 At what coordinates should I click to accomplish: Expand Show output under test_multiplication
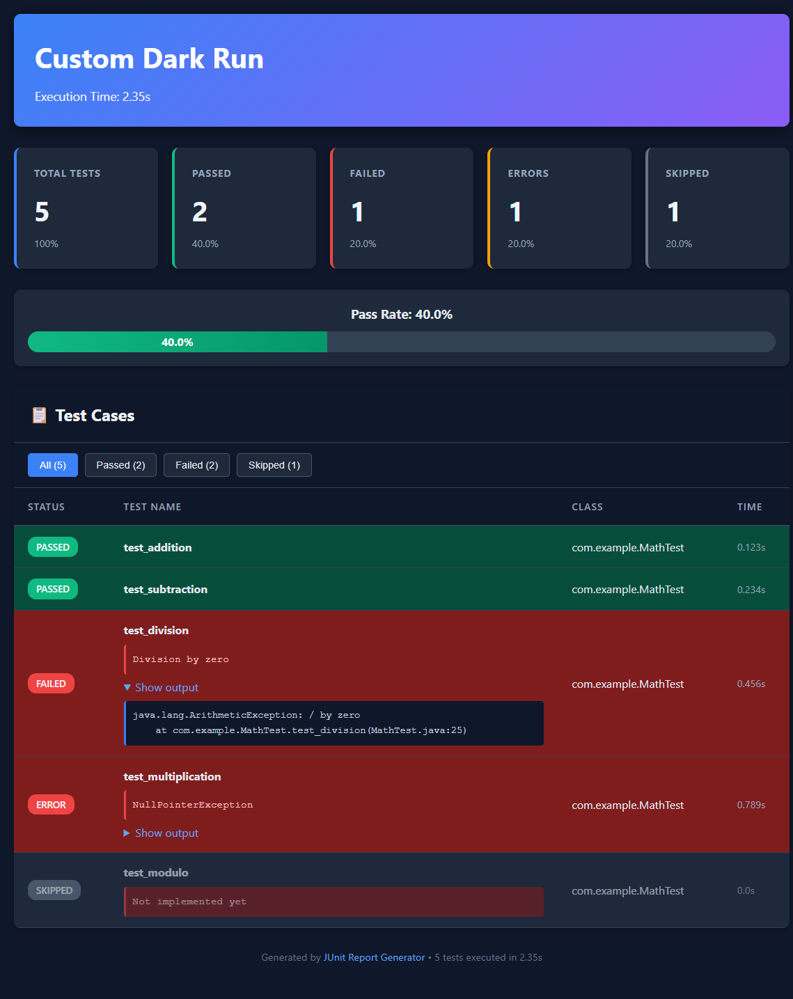tap(161, 833)
